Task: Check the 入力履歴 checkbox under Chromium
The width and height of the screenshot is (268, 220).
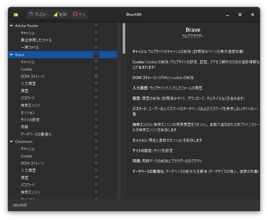Action: click(96, 170)
